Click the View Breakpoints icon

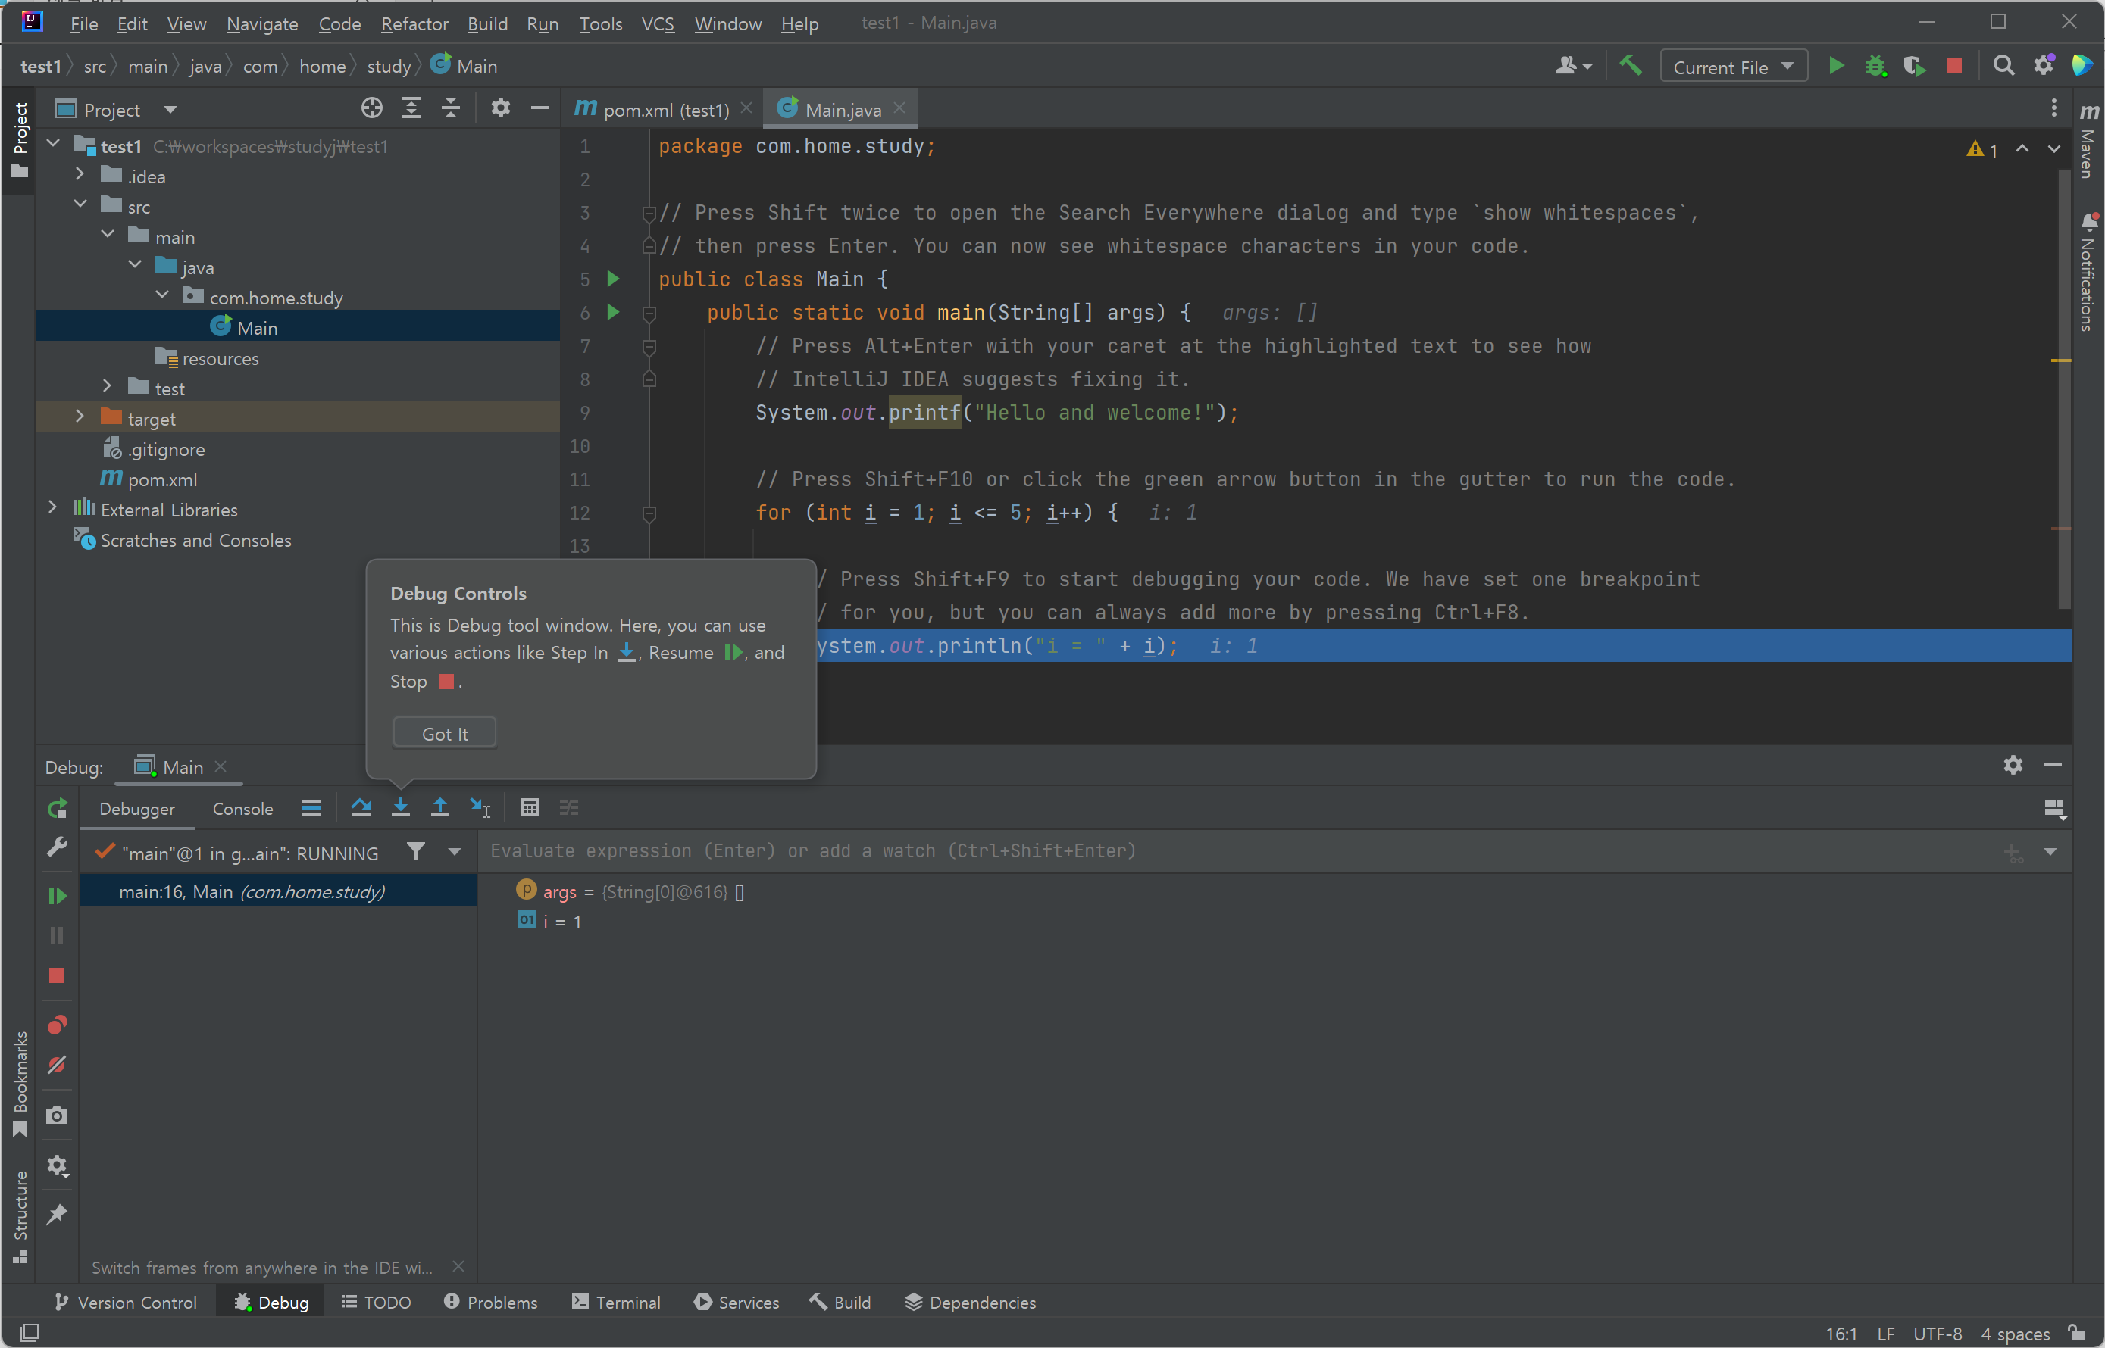[57, 1025]
